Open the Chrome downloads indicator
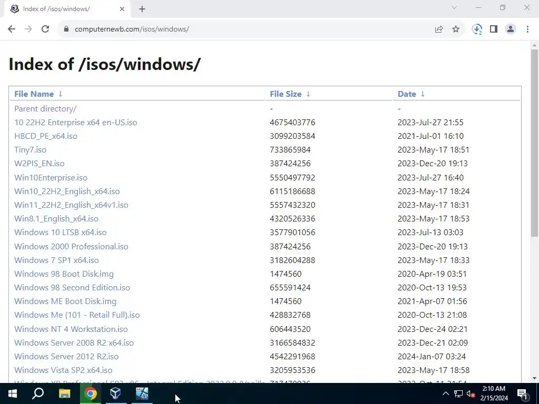Screen dimensions: 539x404 tap(477, 29)
